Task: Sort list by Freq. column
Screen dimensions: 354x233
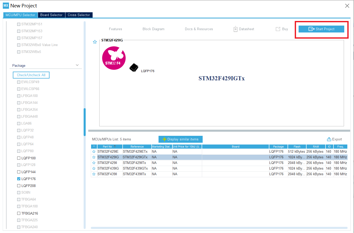Action: click(x=340, y=147)
